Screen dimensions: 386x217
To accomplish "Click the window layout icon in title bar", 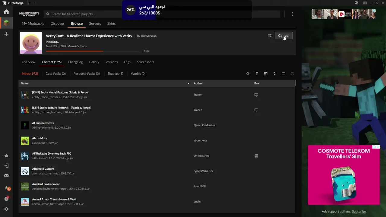I will coord(365,3).
